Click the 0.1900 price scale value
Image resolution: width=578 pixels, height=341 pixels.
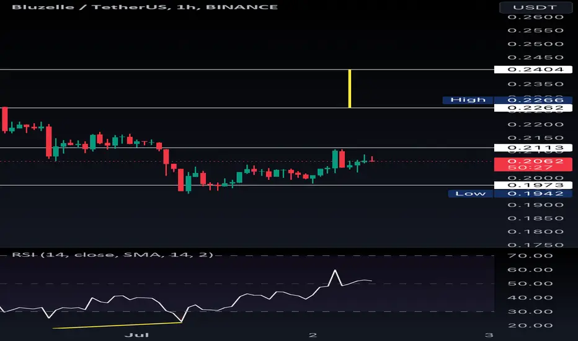coord(535,205)
